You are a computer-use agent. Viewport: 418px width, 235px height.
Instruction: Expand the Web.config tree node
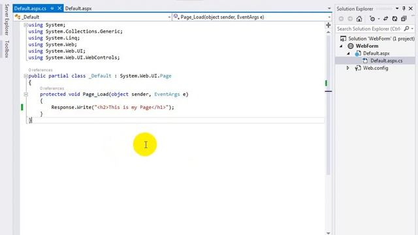point(348,68)
